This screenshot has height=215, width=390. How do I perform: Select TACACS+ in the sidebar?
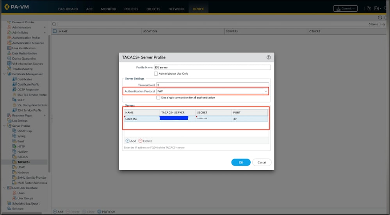click(x=24, y=162)
